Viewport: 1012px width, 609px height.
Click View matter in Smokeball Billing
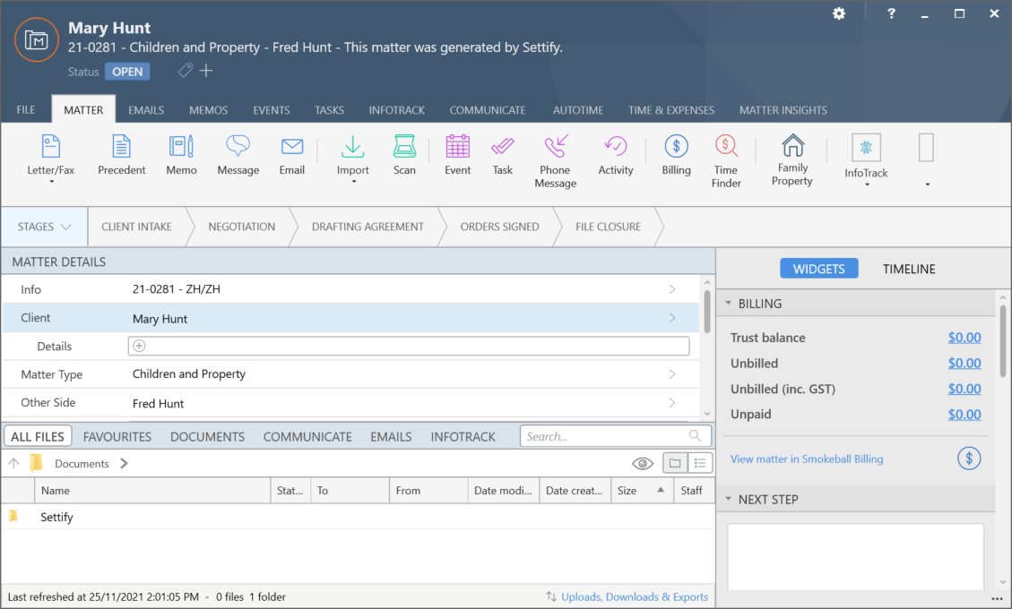[807, 459]
